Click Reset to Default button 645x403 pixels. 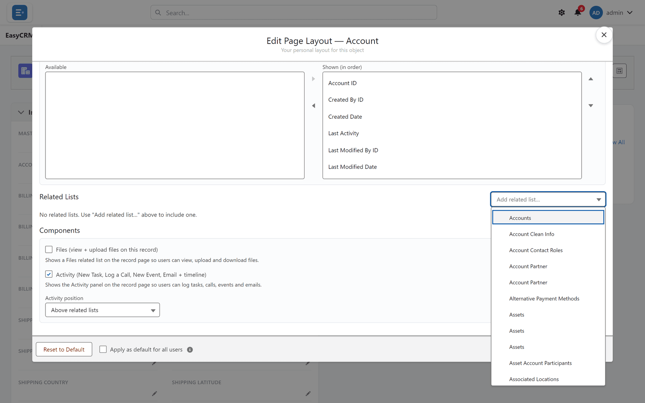point(64,350)
